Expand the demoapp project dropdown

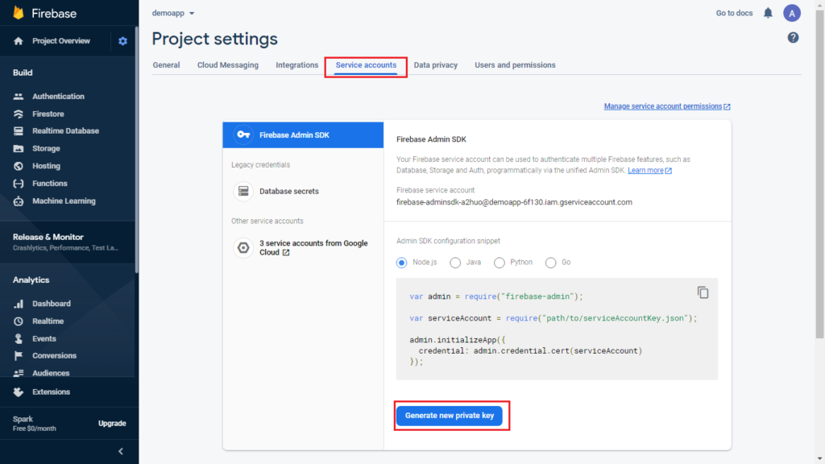173,13
